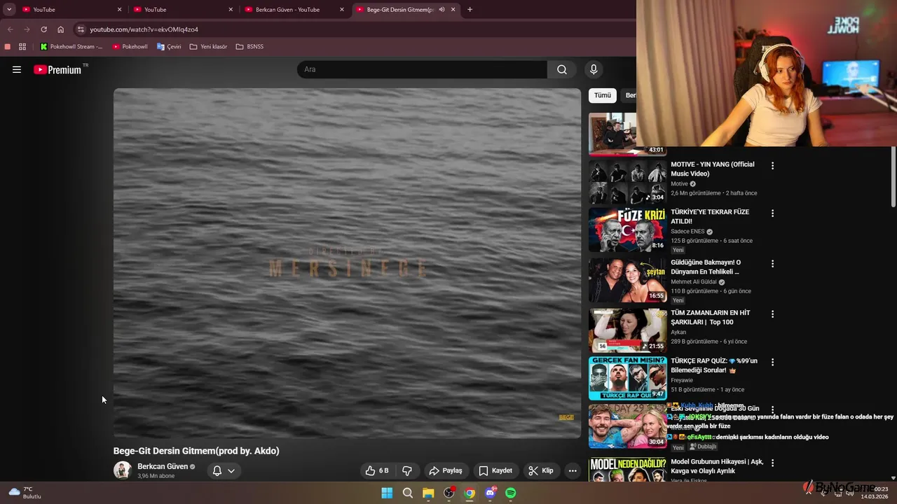This screenshot has width=897, height=504.
Task: Open the Yeni klasör bookmark folder
Action: point(209,47)
